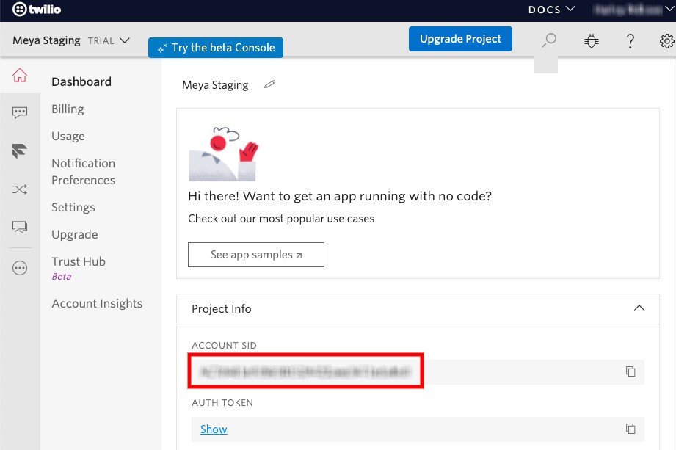Open the search magnifier icon
Image resolution: width=676 pixels, height=450 pixels.
(x=549, y=40)
